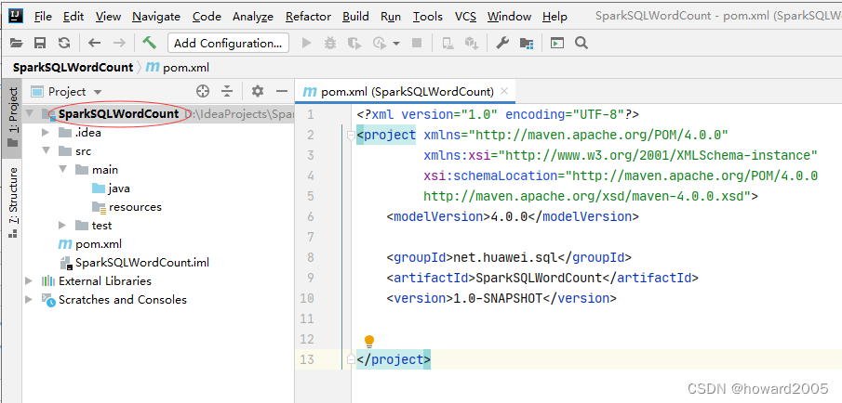Click the Save All toolbar icon

(x=40, y=43)
